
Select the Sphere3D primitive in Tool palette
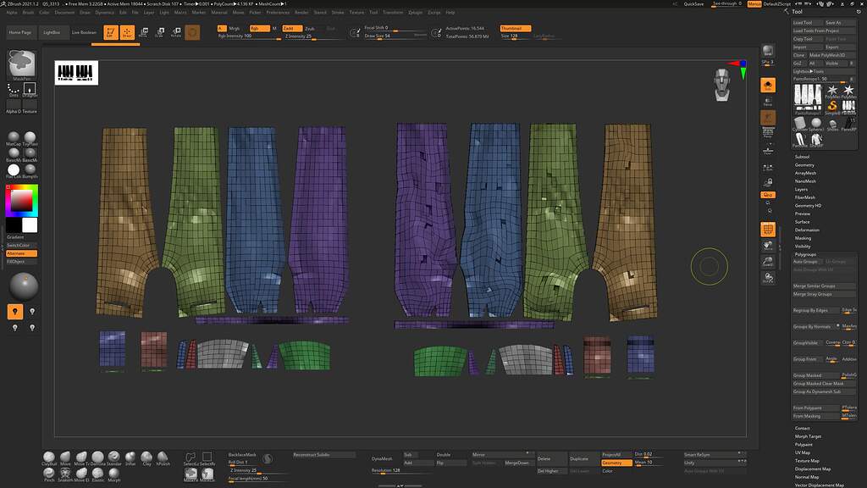click(x=815, y=122)
